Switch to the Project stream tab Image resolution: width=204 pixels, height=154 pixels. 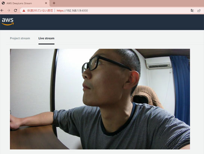[20, 38]
